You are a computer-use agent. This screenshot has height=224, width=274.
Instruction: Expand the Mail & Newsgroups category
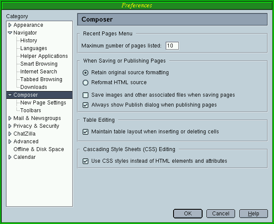click(10, 118)
